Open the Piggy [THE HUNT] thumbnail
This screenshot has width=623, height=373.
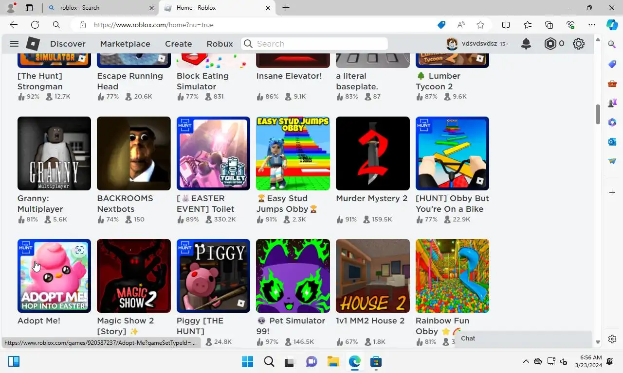coord(213,276)
